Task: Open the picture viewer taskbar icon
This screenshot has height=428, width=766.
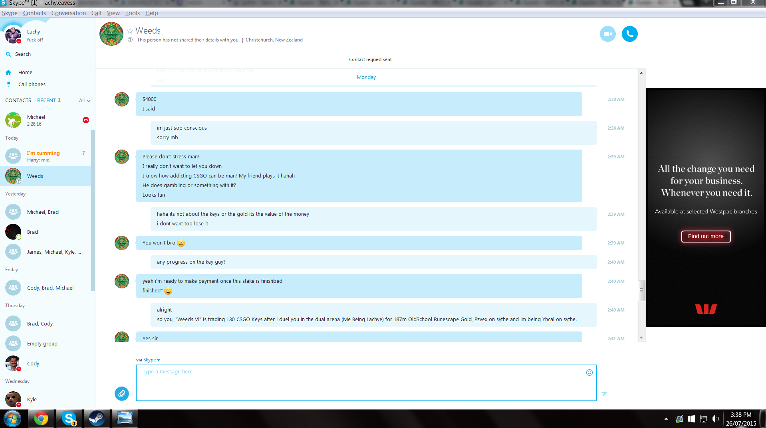Action: 125,418
